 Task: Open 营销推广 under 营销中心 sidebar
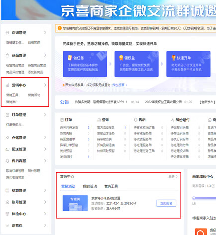(12, 102)
